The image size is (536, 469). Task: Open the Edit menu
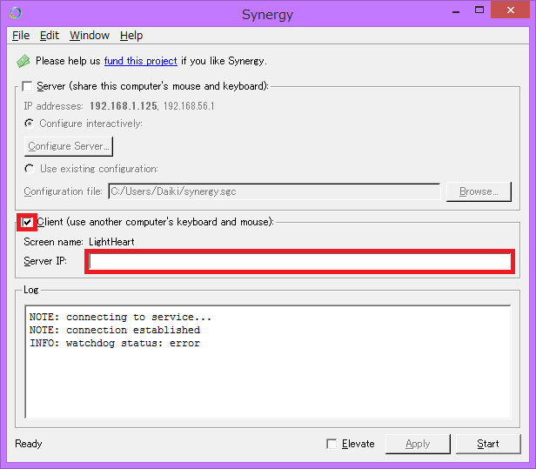(50, 36)
